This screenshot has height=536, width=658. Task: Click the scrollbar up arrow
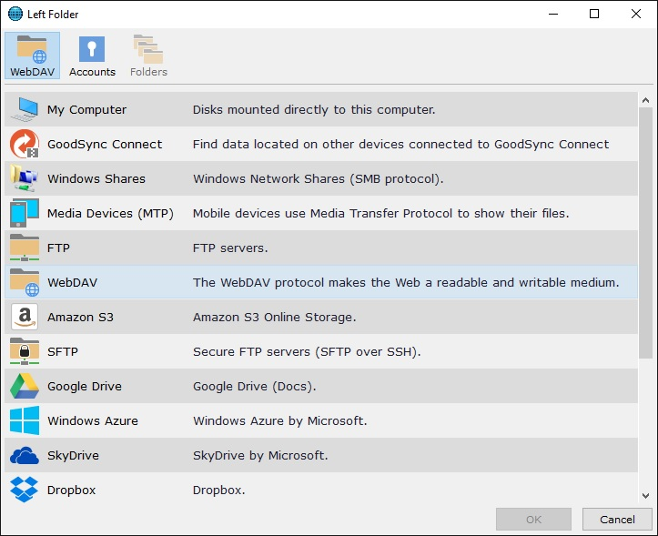[x=645, y=100]
